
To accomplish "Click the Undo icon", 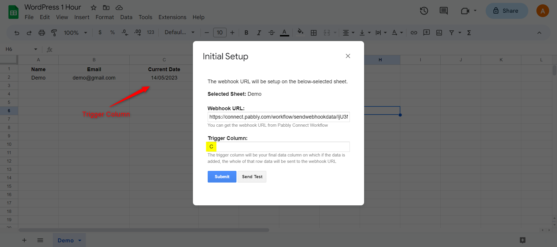I will 17,33.
